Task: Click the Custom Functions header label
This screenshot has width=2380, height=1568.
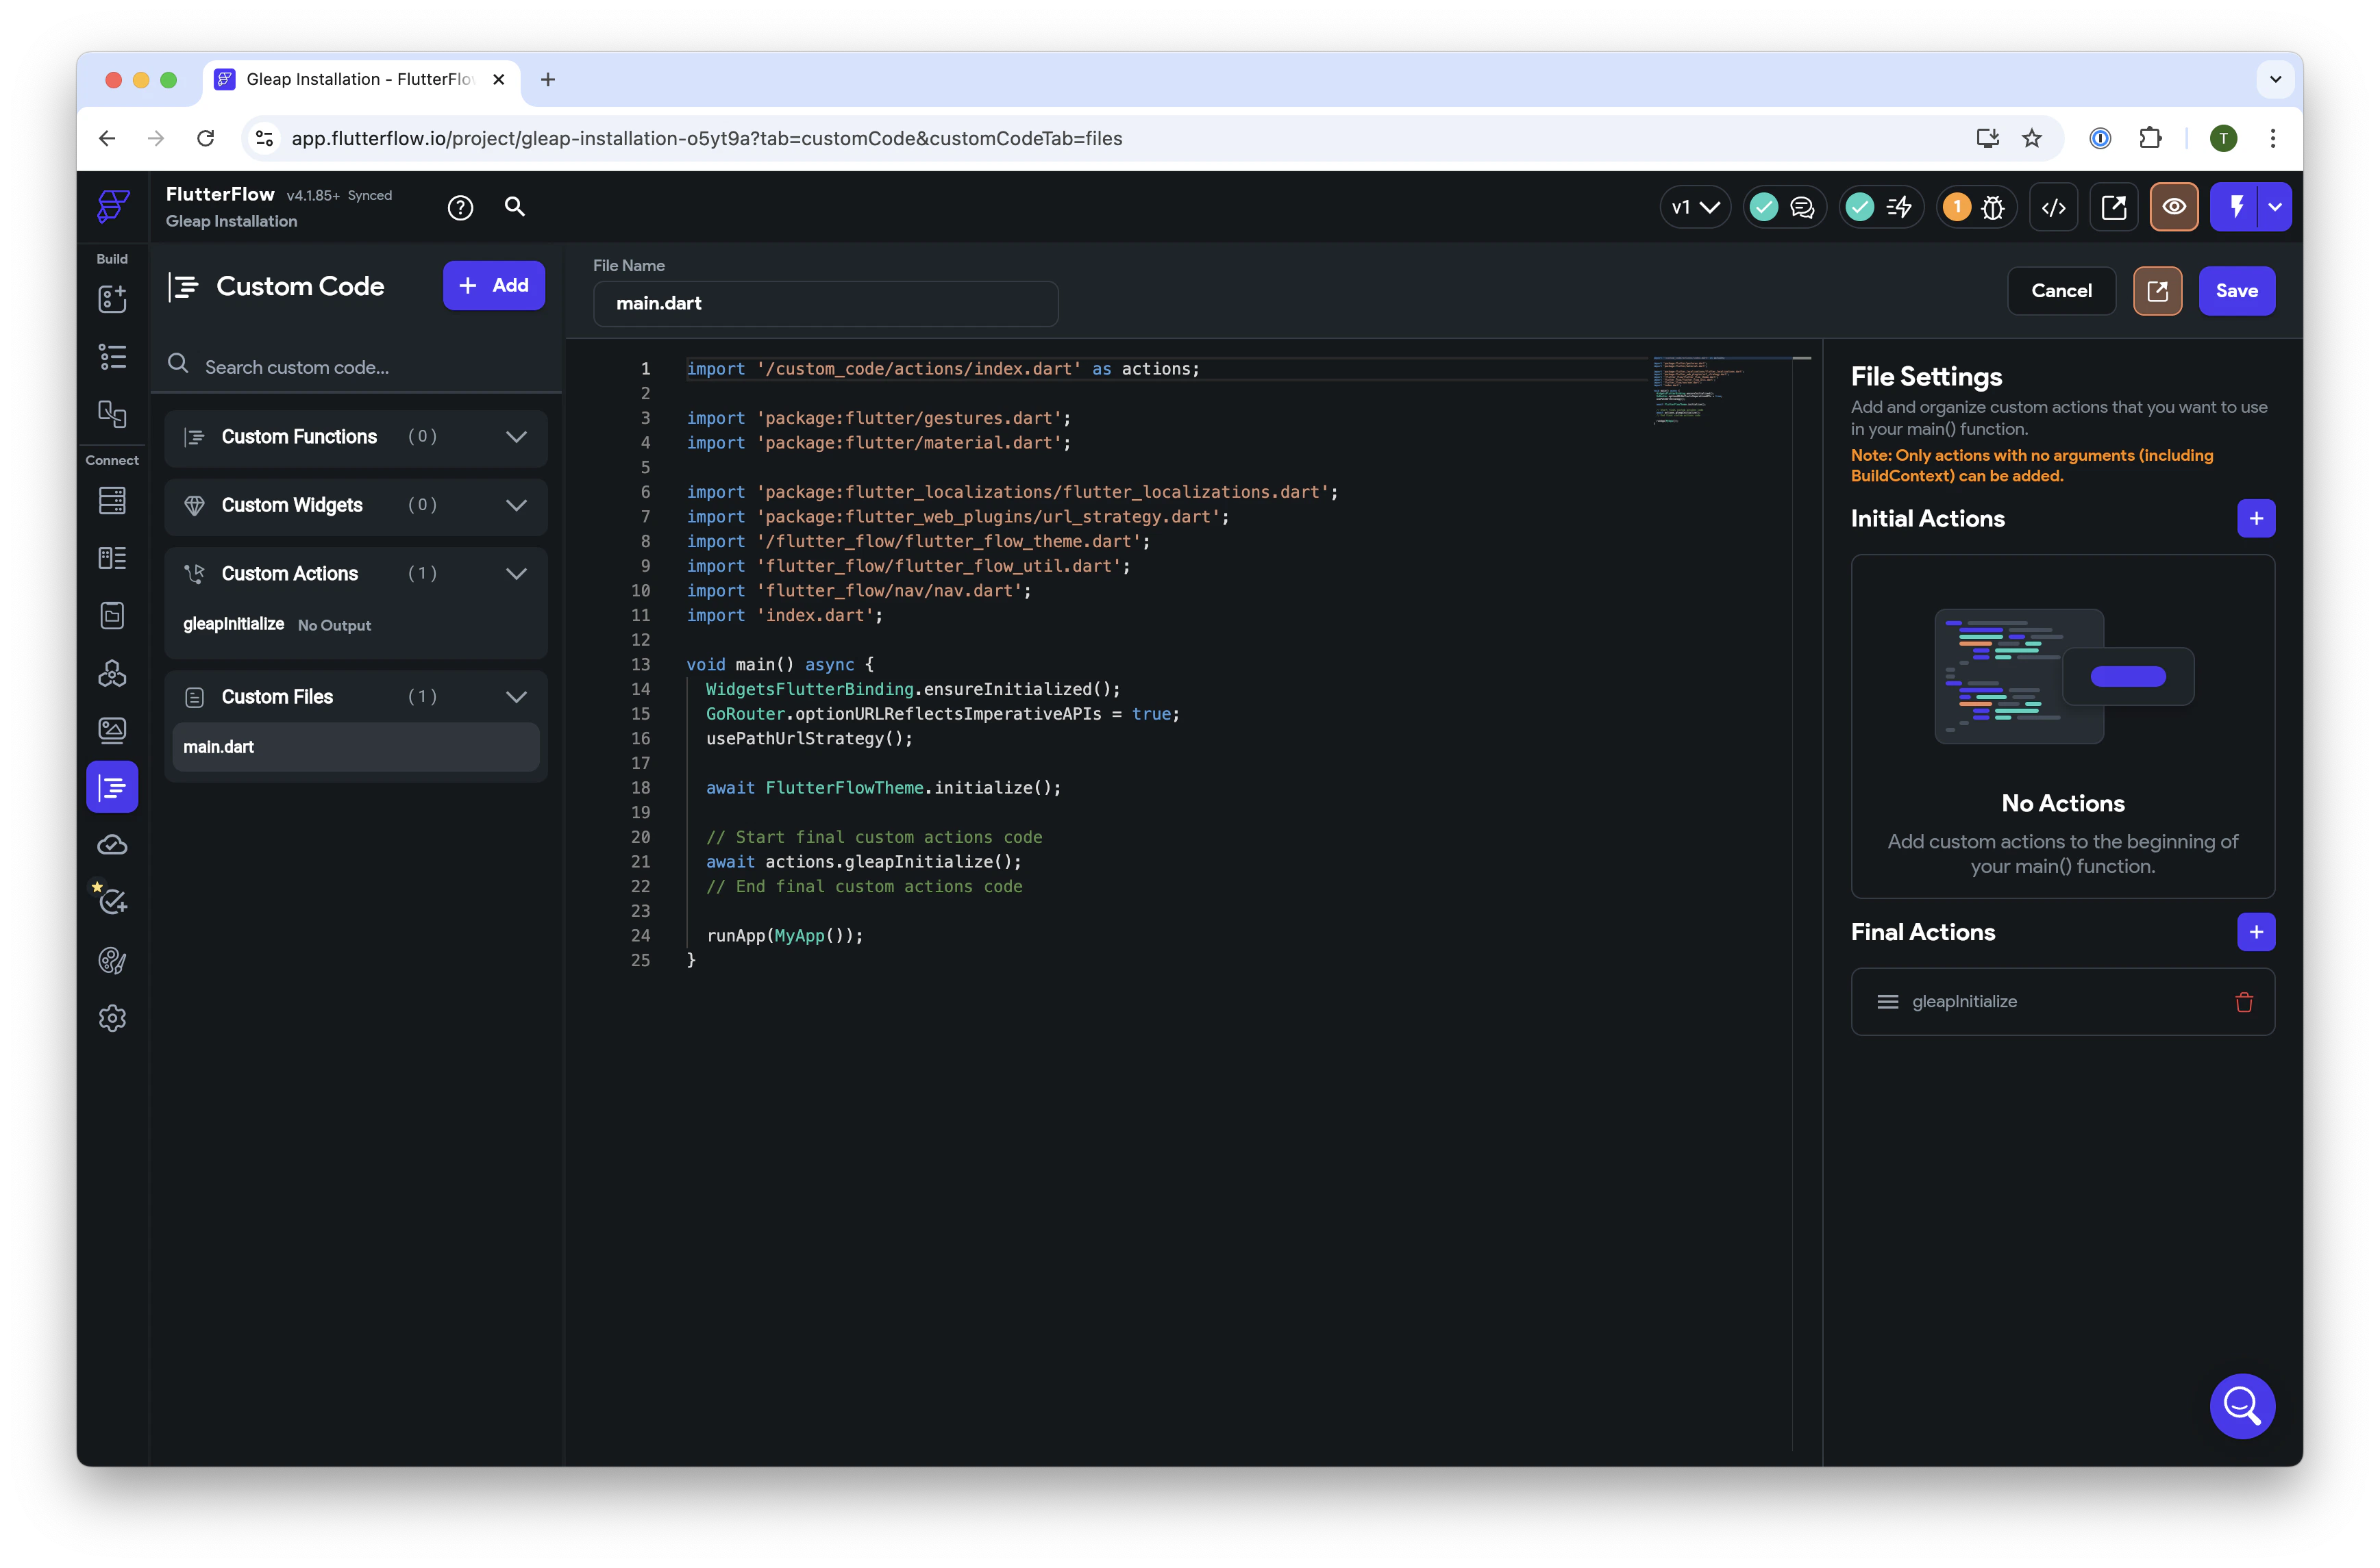Action: click(x=299, y=437)
